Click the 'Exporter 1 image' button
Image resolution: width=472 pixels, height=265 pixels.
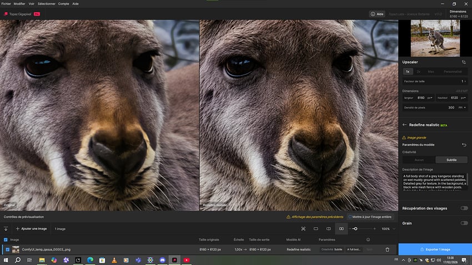tap(435, 249)
